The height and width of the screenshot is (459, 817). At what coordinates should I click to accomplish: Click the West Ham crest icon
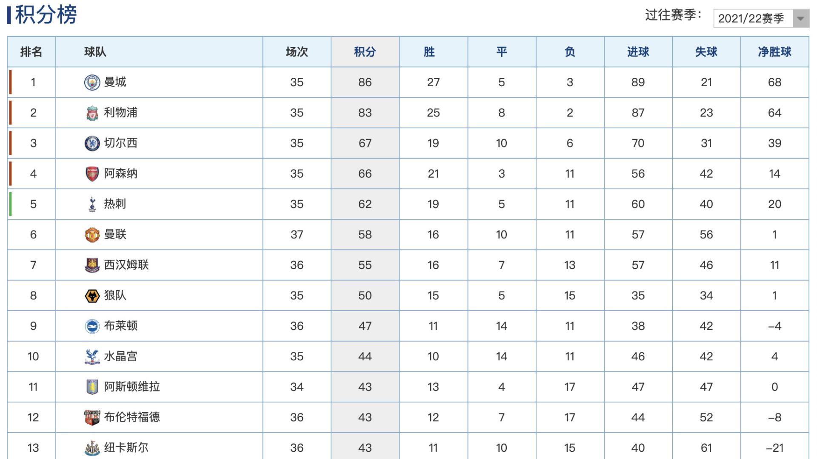pos(92,265)
